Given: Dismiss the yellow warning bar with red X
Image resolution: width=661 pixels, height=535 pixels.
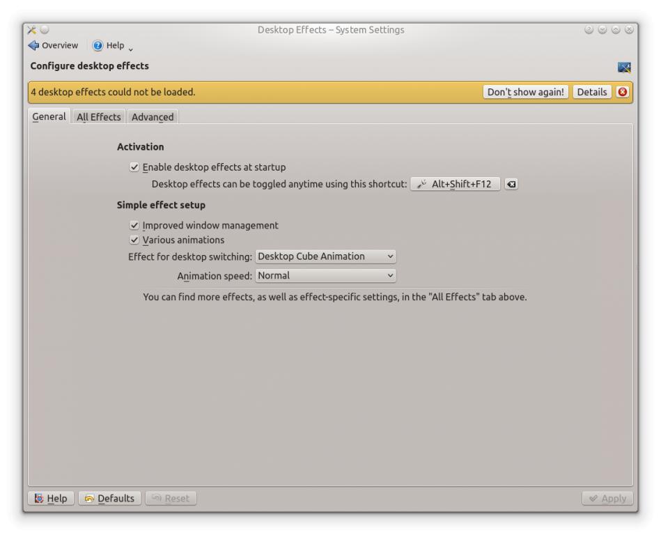Looking at the screenshot, I should point(623,92).
